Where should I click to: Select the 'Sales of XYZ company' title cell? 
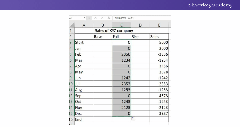tap(114, 30)
